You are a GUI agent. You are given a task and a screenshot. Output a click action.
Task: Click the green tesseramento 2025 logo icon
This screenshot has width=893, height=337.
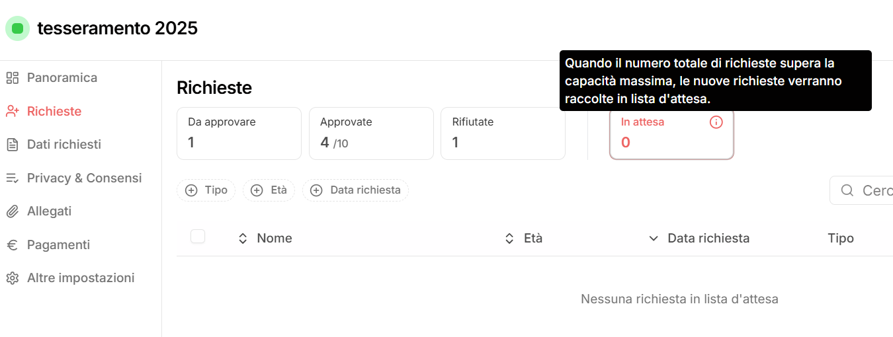pos(18,28)
